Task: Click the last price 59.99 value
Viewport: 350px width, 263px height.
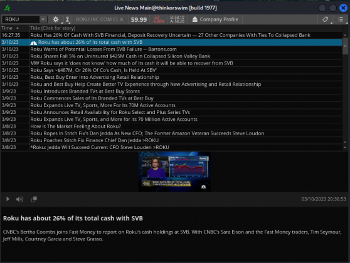Action: tap(139, 19)
